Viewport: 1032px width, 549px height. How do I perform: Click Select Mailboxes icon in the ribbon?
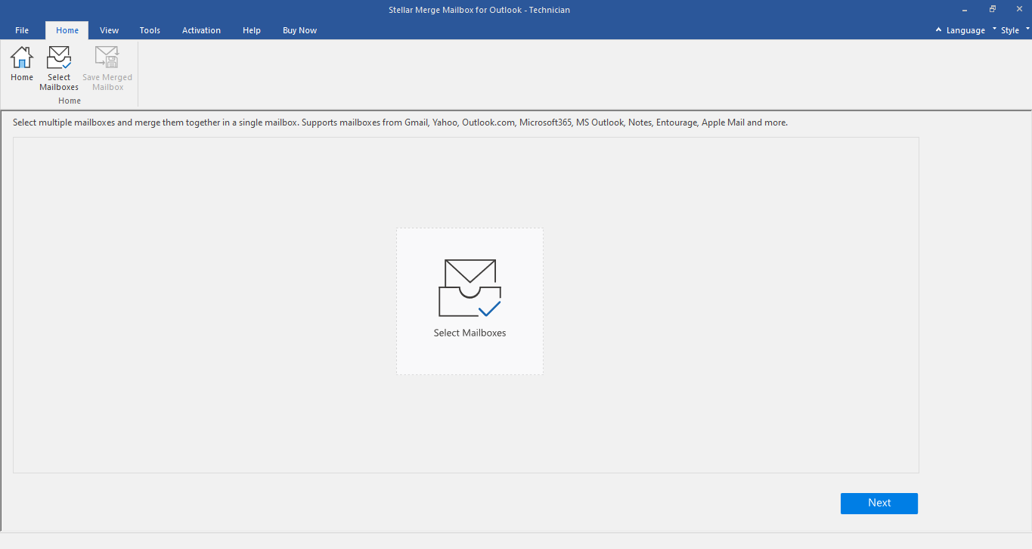click(x=59, y=59)
